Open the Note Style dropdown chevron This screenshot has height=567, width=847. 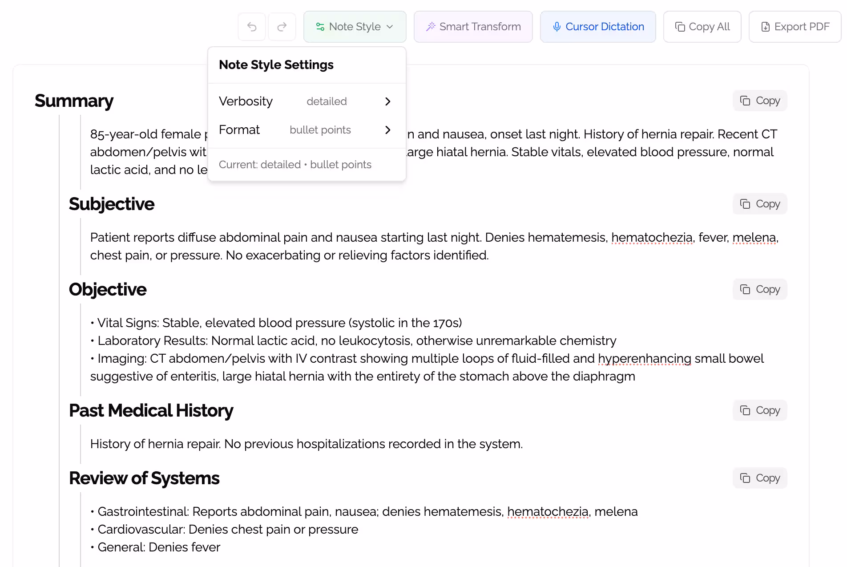(x=390, y=27)
